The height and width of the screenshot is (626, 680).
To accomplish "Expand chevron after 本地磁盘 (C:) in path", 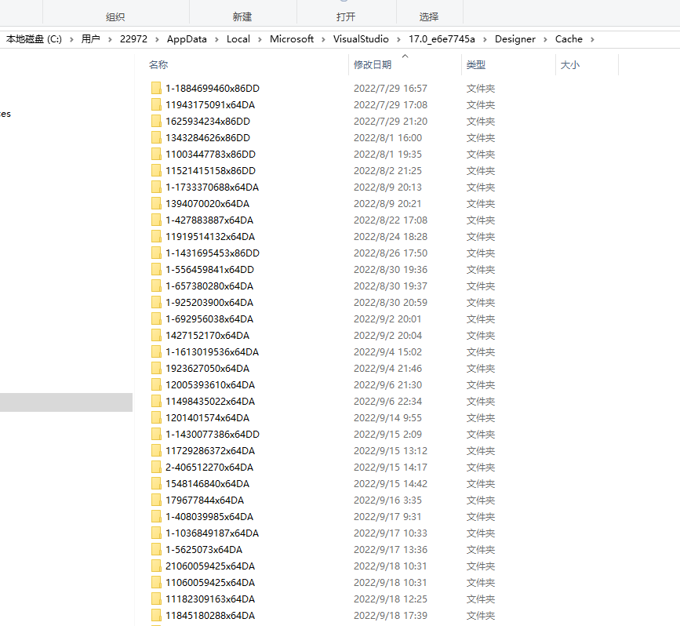I will 71,39.
